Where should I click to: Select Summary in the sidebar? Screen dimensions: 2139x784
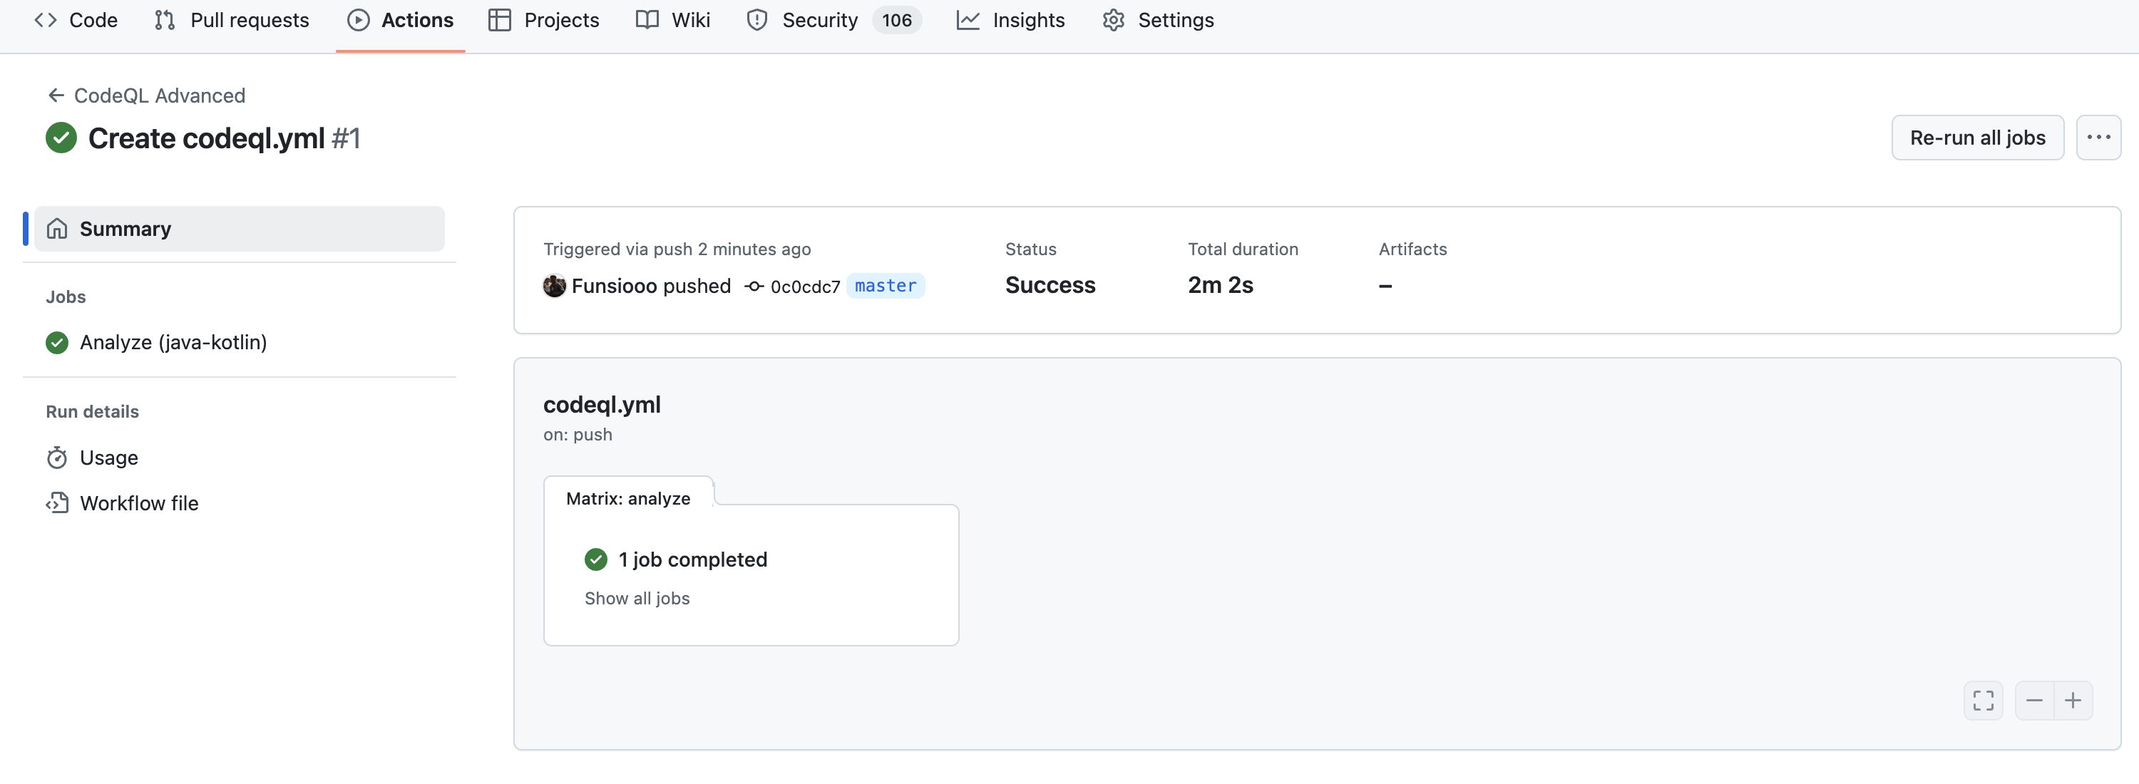click(125, 228)
